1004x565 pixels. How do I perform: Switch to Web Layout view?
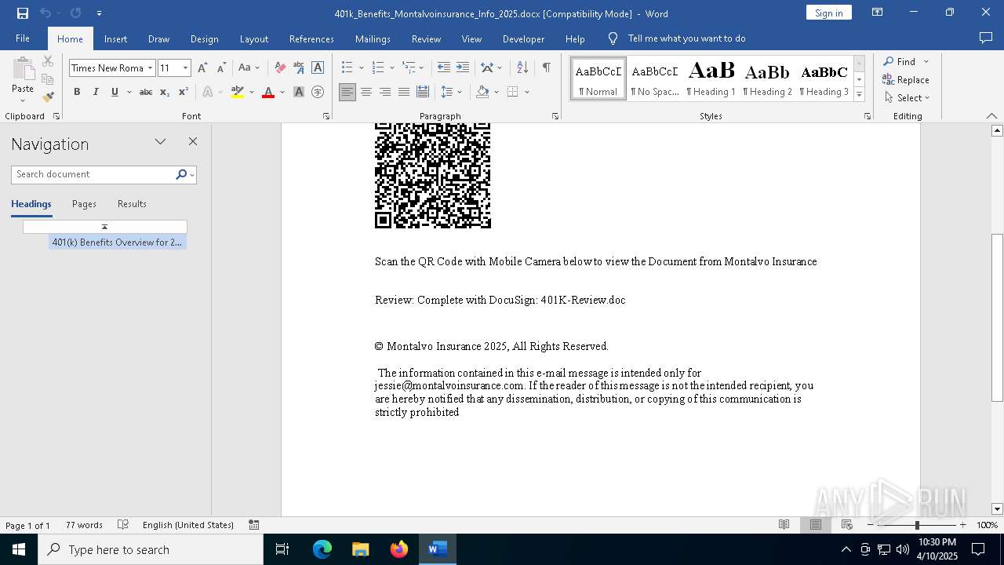[847, 525]
